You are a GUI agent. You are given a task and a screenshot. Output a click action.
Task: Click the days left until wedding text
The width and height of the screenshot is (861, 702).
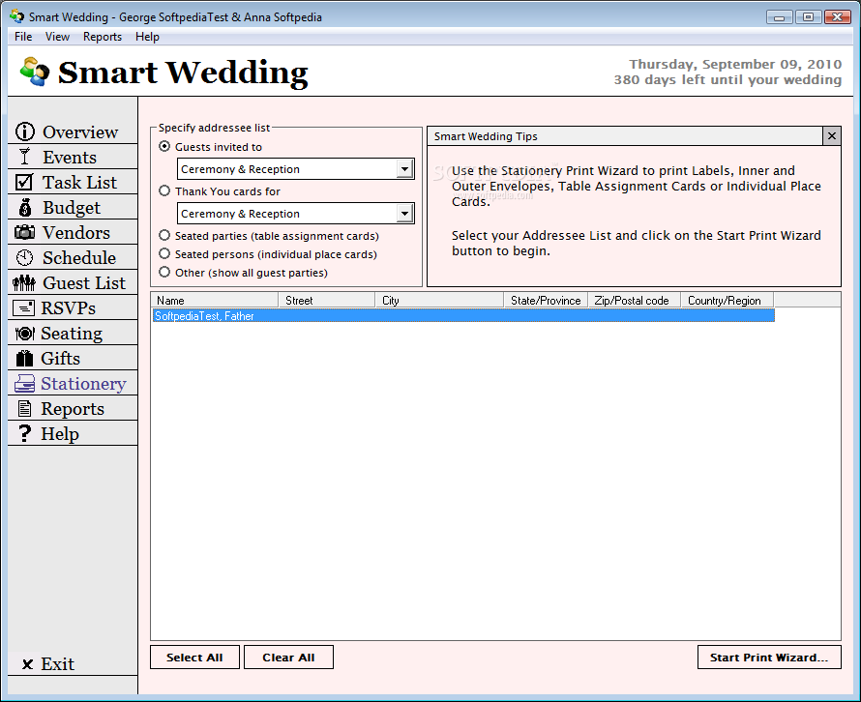pos(727,80)
